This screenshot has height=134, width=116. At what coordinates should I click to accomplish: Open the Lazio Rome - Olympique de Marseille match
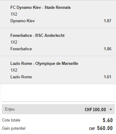click(x=44, y=64)
